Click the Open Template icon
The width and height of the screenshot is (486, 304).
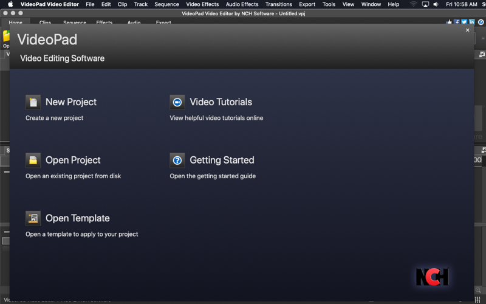tap(33, 218)
